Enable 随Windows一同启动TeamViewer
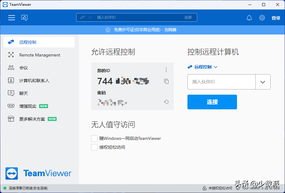Screen dimensions: 285x193 94,138
